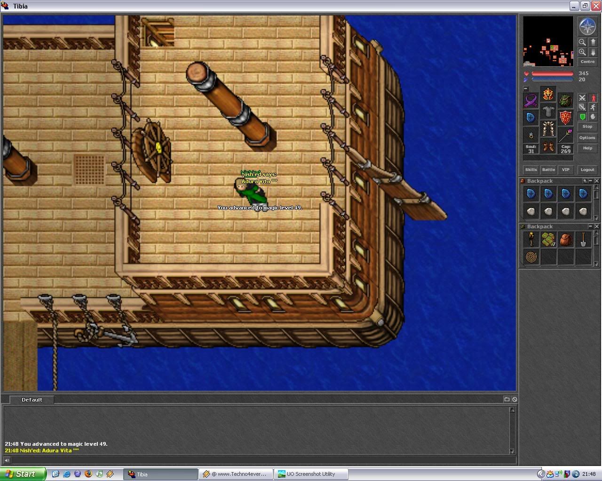Switch to the Default chat tab
Image resolution: width=602 pixels, height=481 pixels.
[x=32, y=400]
